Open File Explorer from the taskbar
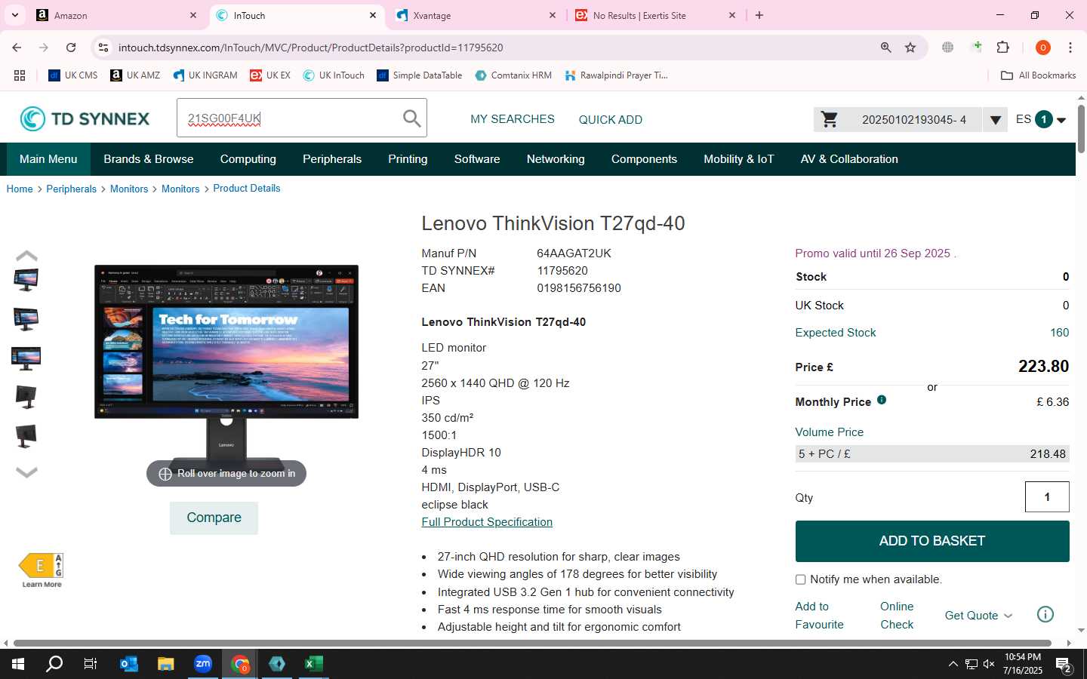Image resolution: width=1087 pixels, height=679 pixels. click(x=166, y=664)
